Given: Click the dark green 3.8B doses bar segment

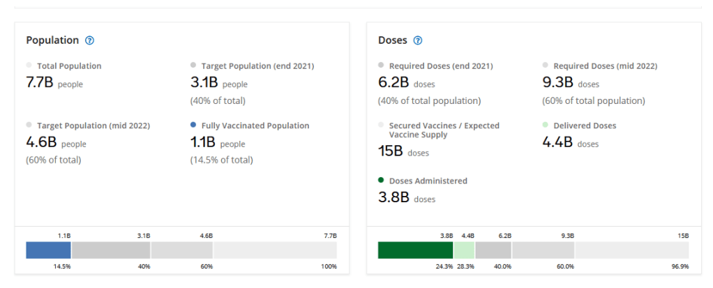Looking at the screenshot, I should point(415,250).
